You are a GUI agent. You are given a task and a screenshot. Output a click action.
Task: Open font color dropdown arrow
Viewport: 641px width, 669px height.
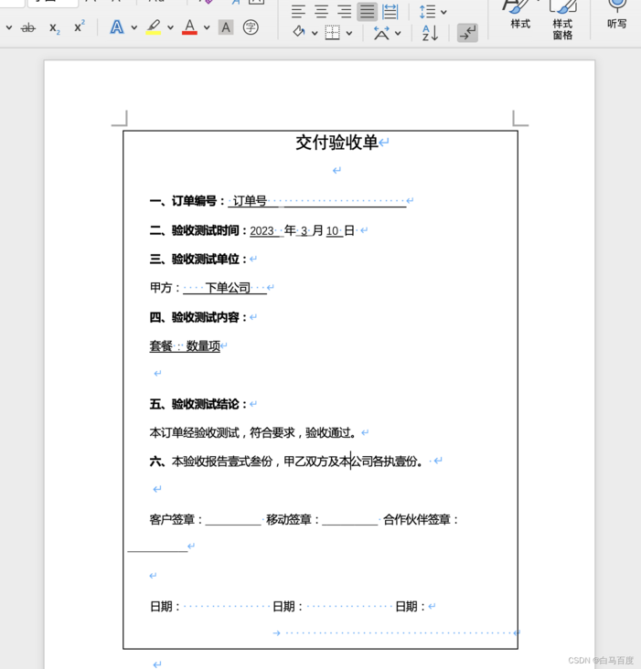click(207, 27)
